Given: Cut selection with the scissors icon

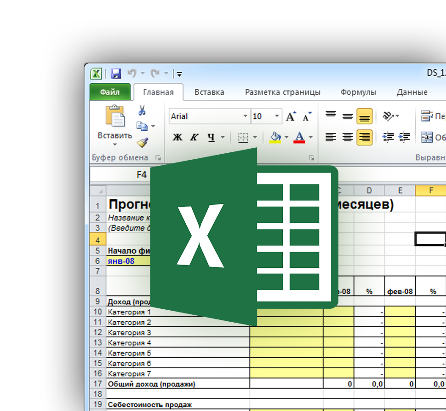Looking at the screenshot, I should point(142,110).
